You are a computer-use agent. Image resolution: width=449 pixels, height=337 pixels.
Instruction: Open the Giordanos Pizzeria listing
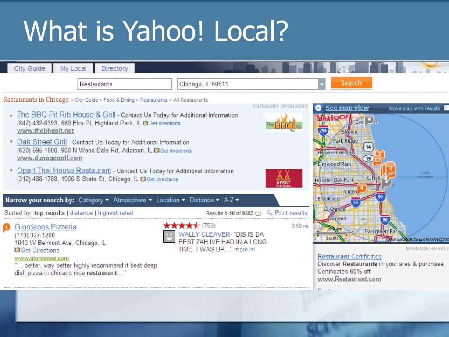[46, 227]
